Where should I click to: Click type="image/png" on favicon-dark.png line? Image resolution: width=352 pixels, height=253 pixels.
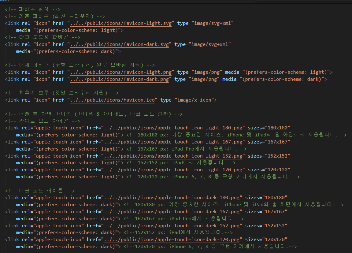[197, 79]
